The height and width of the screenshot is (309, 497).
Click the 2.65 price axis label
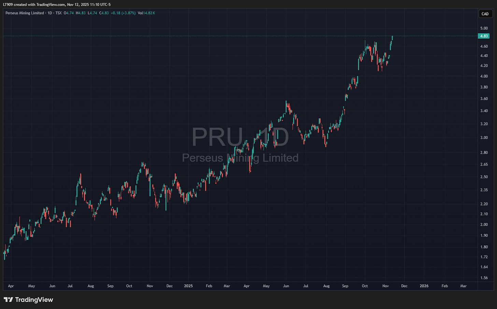[x=484, y=165]
